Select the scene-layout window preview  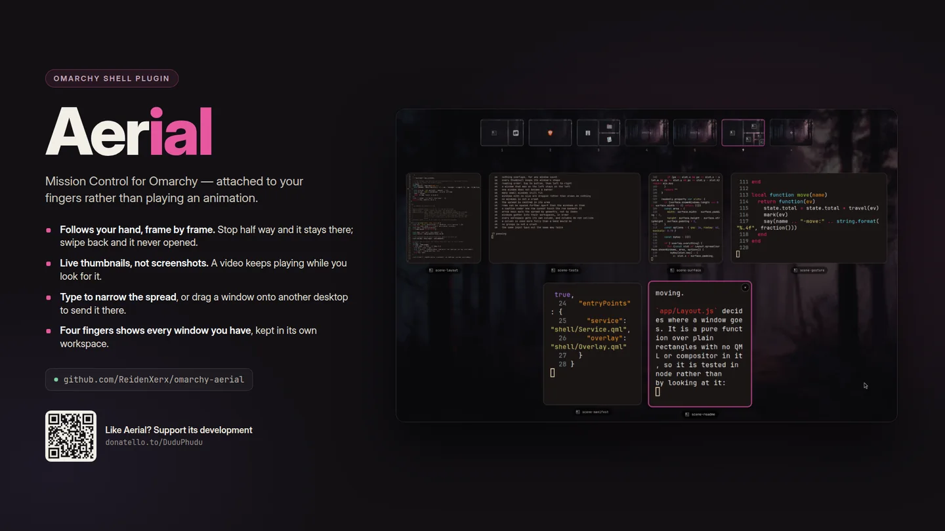(444, 218)
